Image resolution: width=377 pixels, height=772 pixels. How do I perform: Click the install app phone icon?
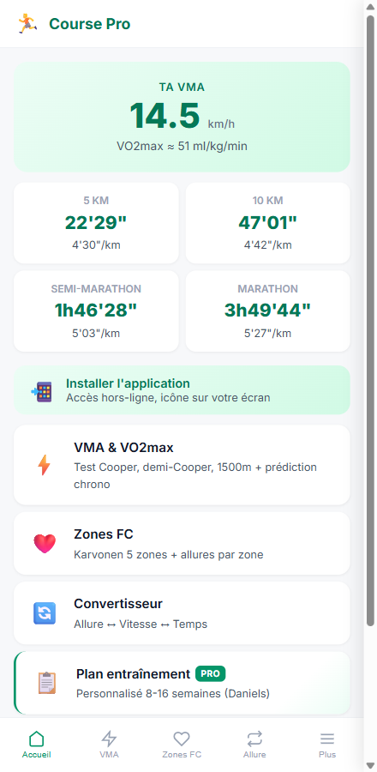[x=41, y=392]
